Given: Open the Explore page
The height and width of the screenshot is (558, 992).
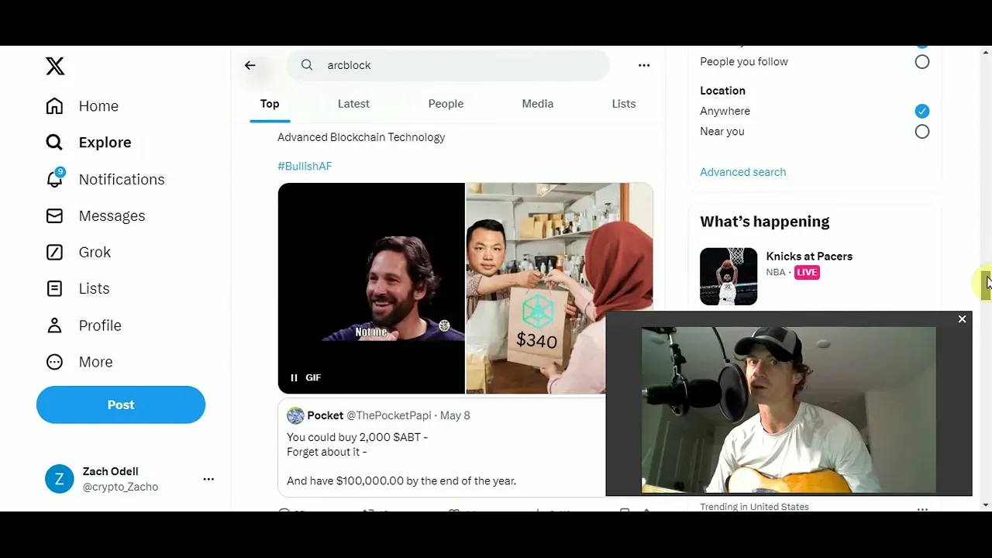Looking at the screenshot, I should coord(88,143).
